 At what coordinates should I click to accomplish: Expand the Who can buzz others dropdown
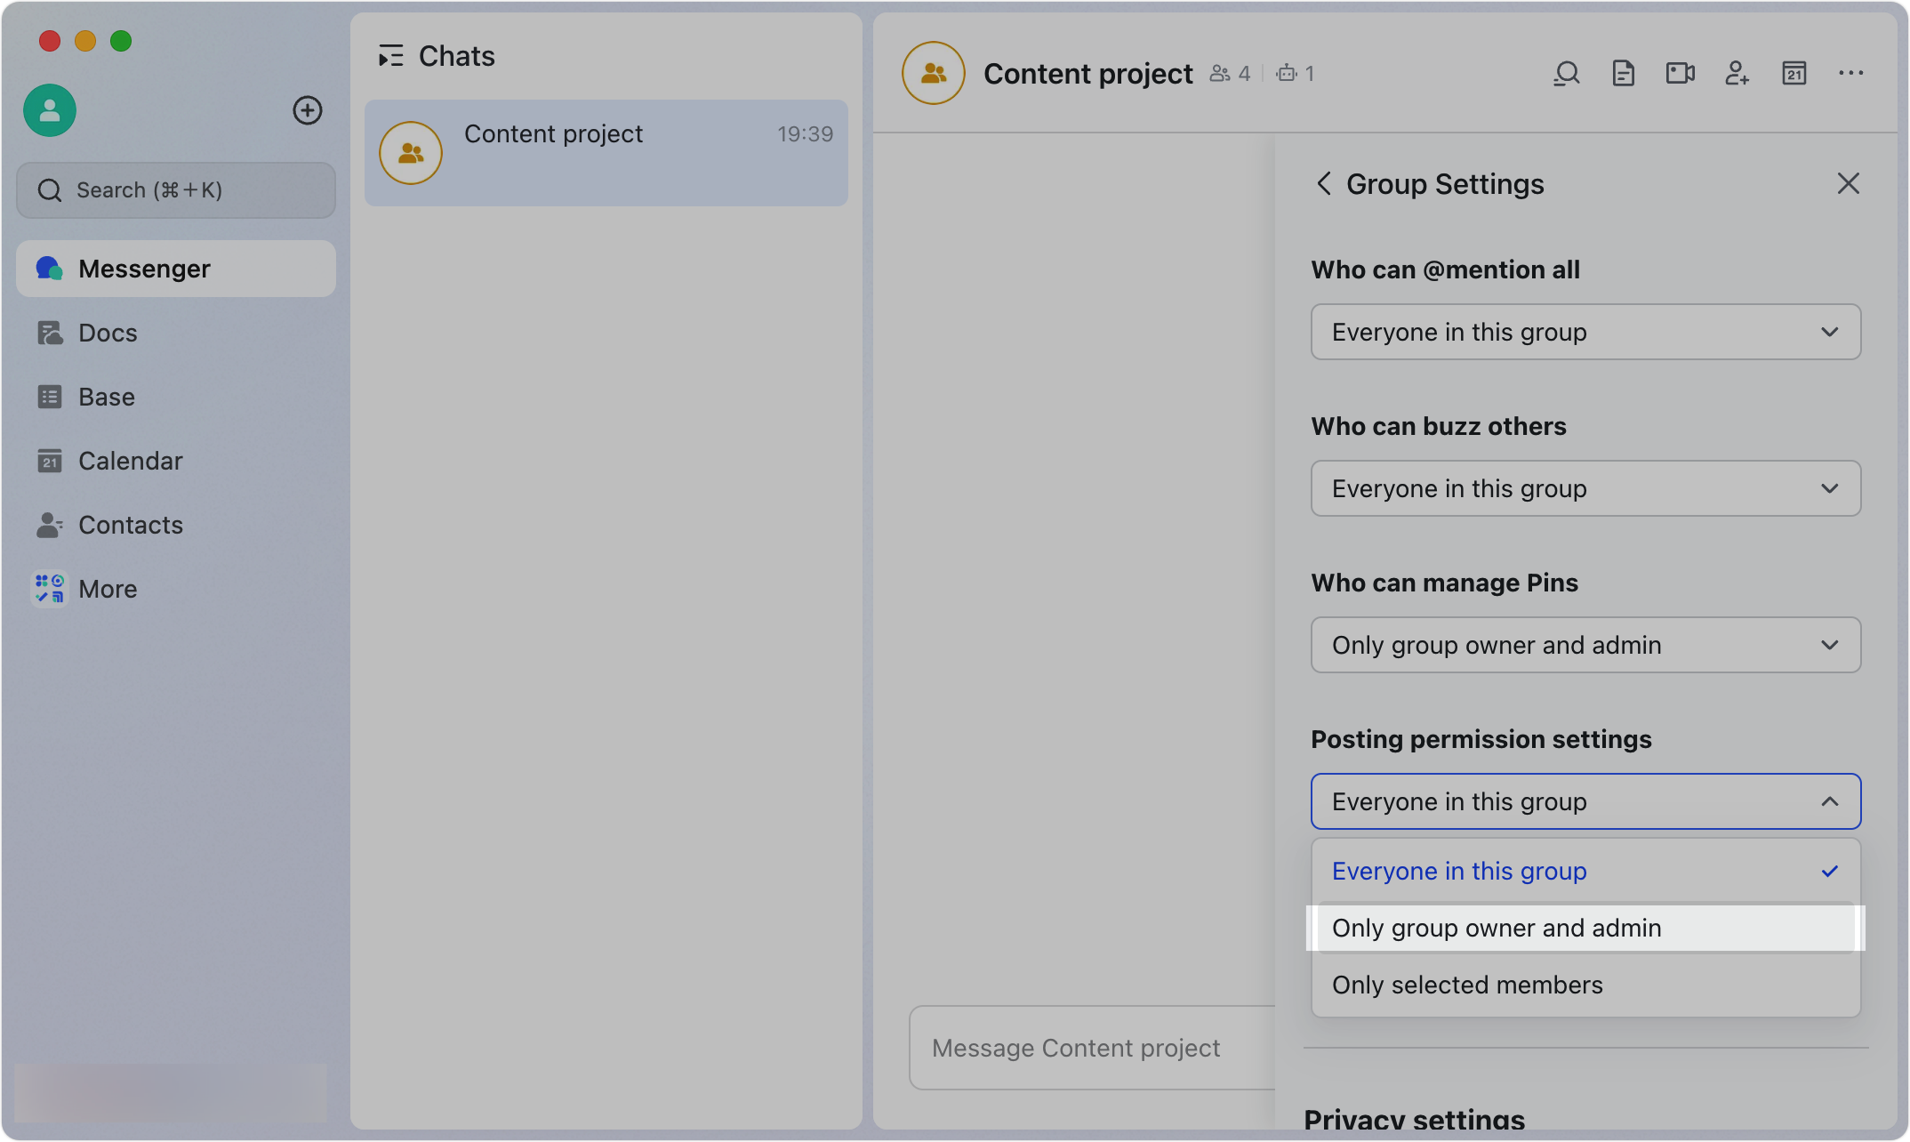[x=1586, y=488]
